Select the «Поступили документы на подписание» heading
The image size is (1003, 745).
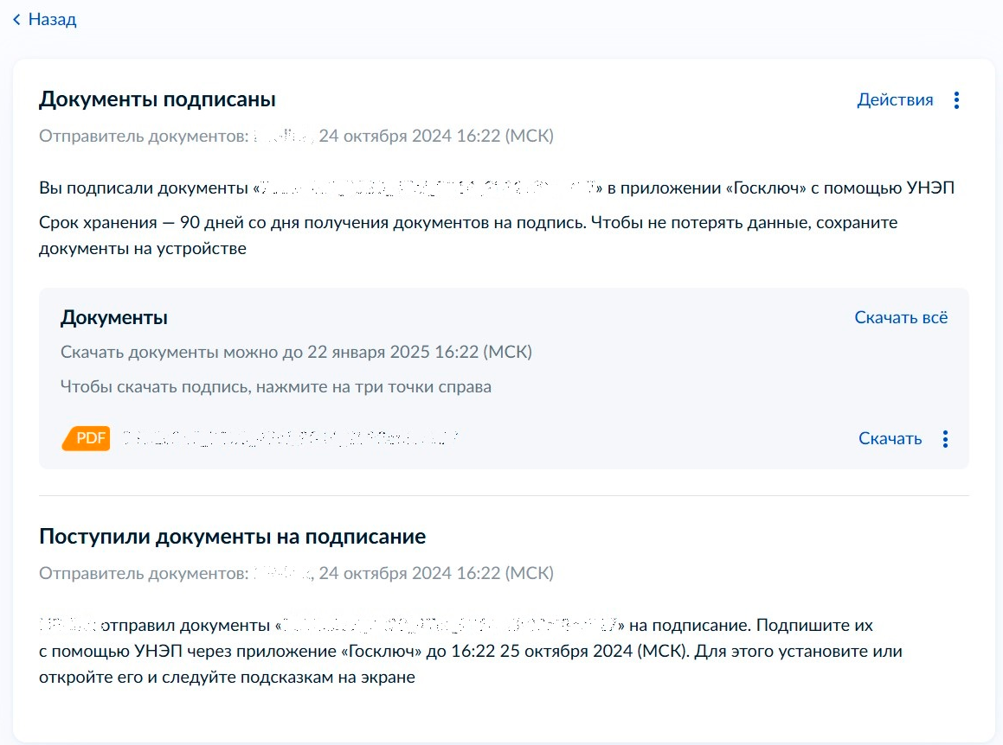point(232,536)
